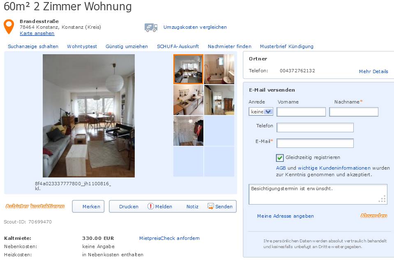The height and width of the screenshot is (260, 394).
Task: Click the Melden exclamation icon
Action: [x=150, y=206]
